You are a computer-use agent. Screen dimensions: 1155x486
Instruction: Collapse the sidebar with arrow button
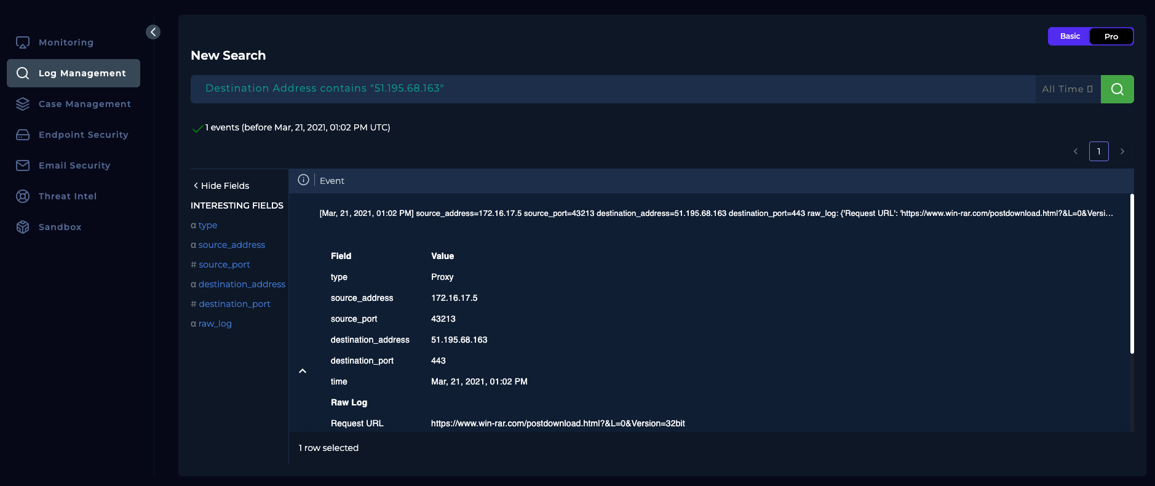[153, 32]
